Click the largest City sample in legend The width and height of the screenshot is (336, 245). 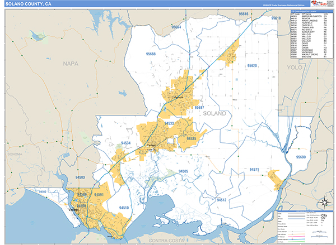(324, 215)
